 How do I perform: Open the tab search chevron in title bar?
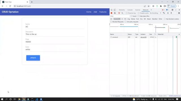(162, 2)
